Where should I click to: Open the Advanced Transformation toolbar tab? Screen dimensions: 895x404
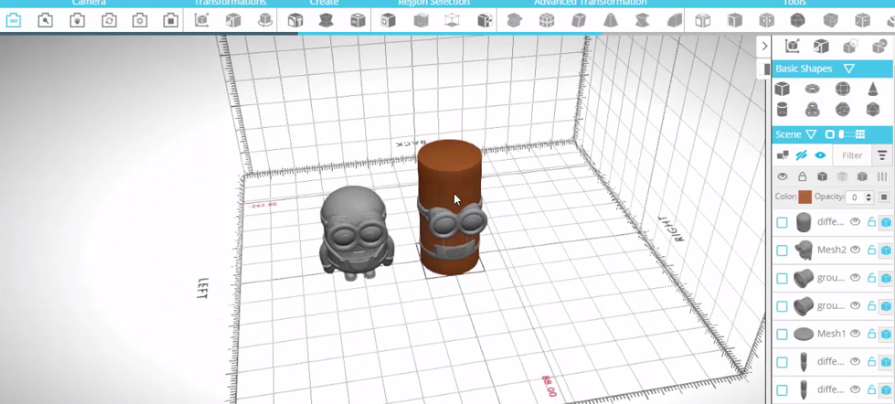(591, 3)
